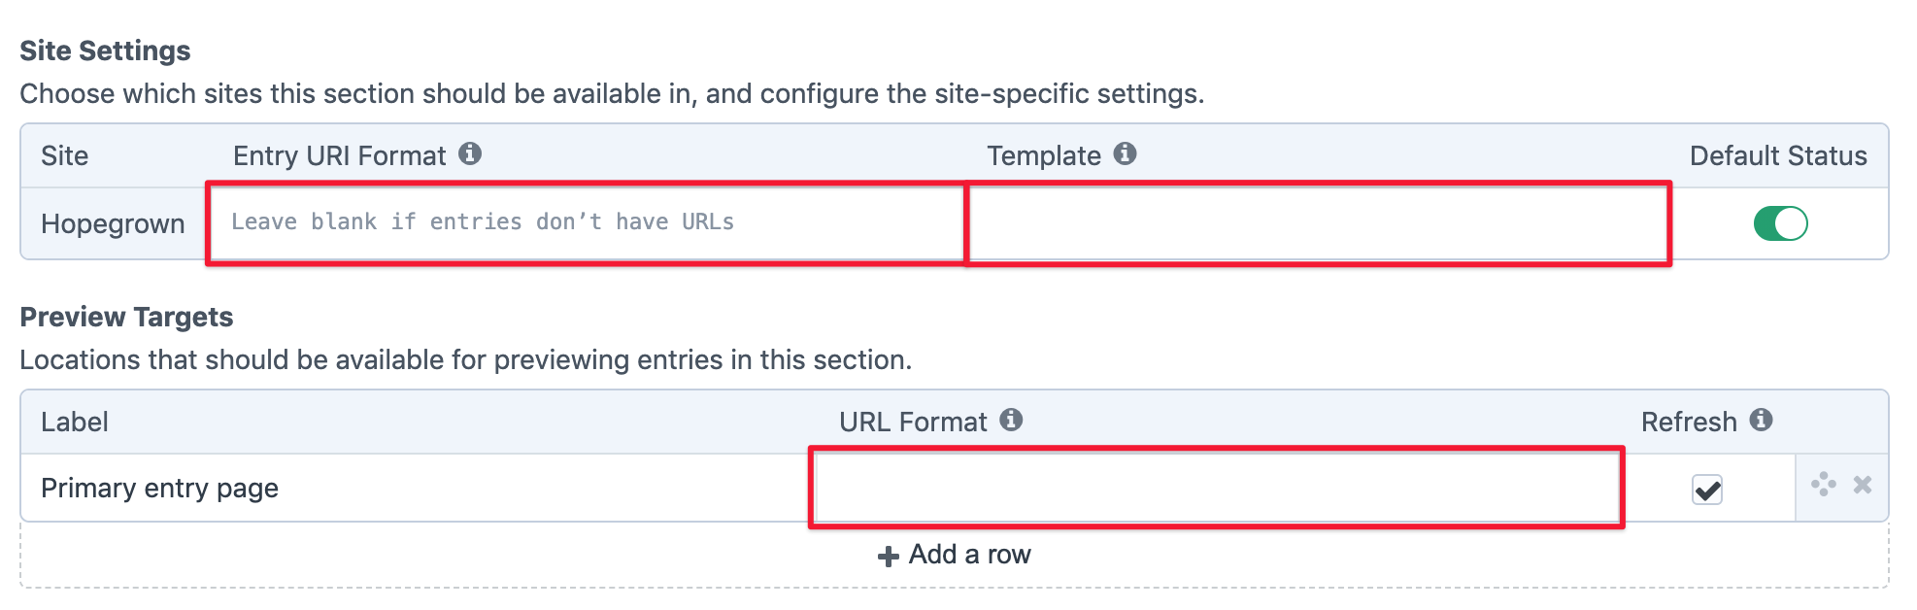The height and width of the screenshot is (610, 1917).
Task: Open the Template info tooltip
Action: click(1125, 153)
